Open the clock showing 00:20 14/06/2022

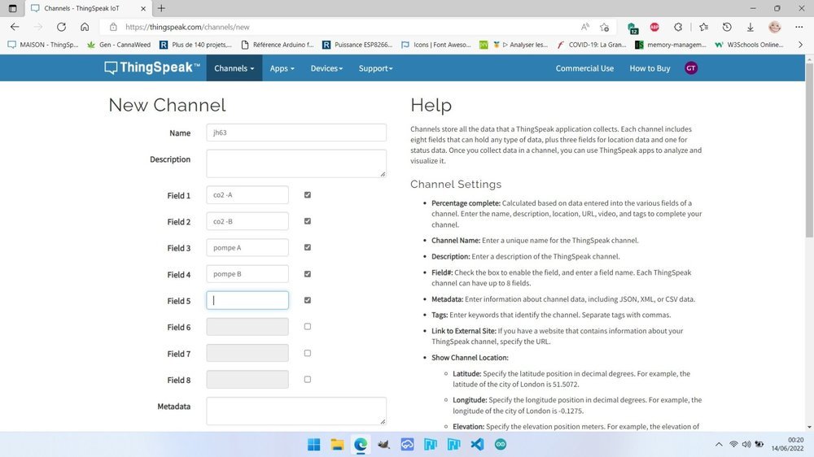(787, 445)
